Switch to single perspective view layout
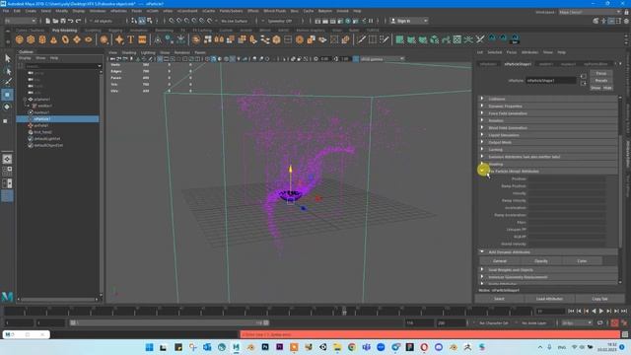The width and height of the screenshot is (631, 355). tap(7, 159)
